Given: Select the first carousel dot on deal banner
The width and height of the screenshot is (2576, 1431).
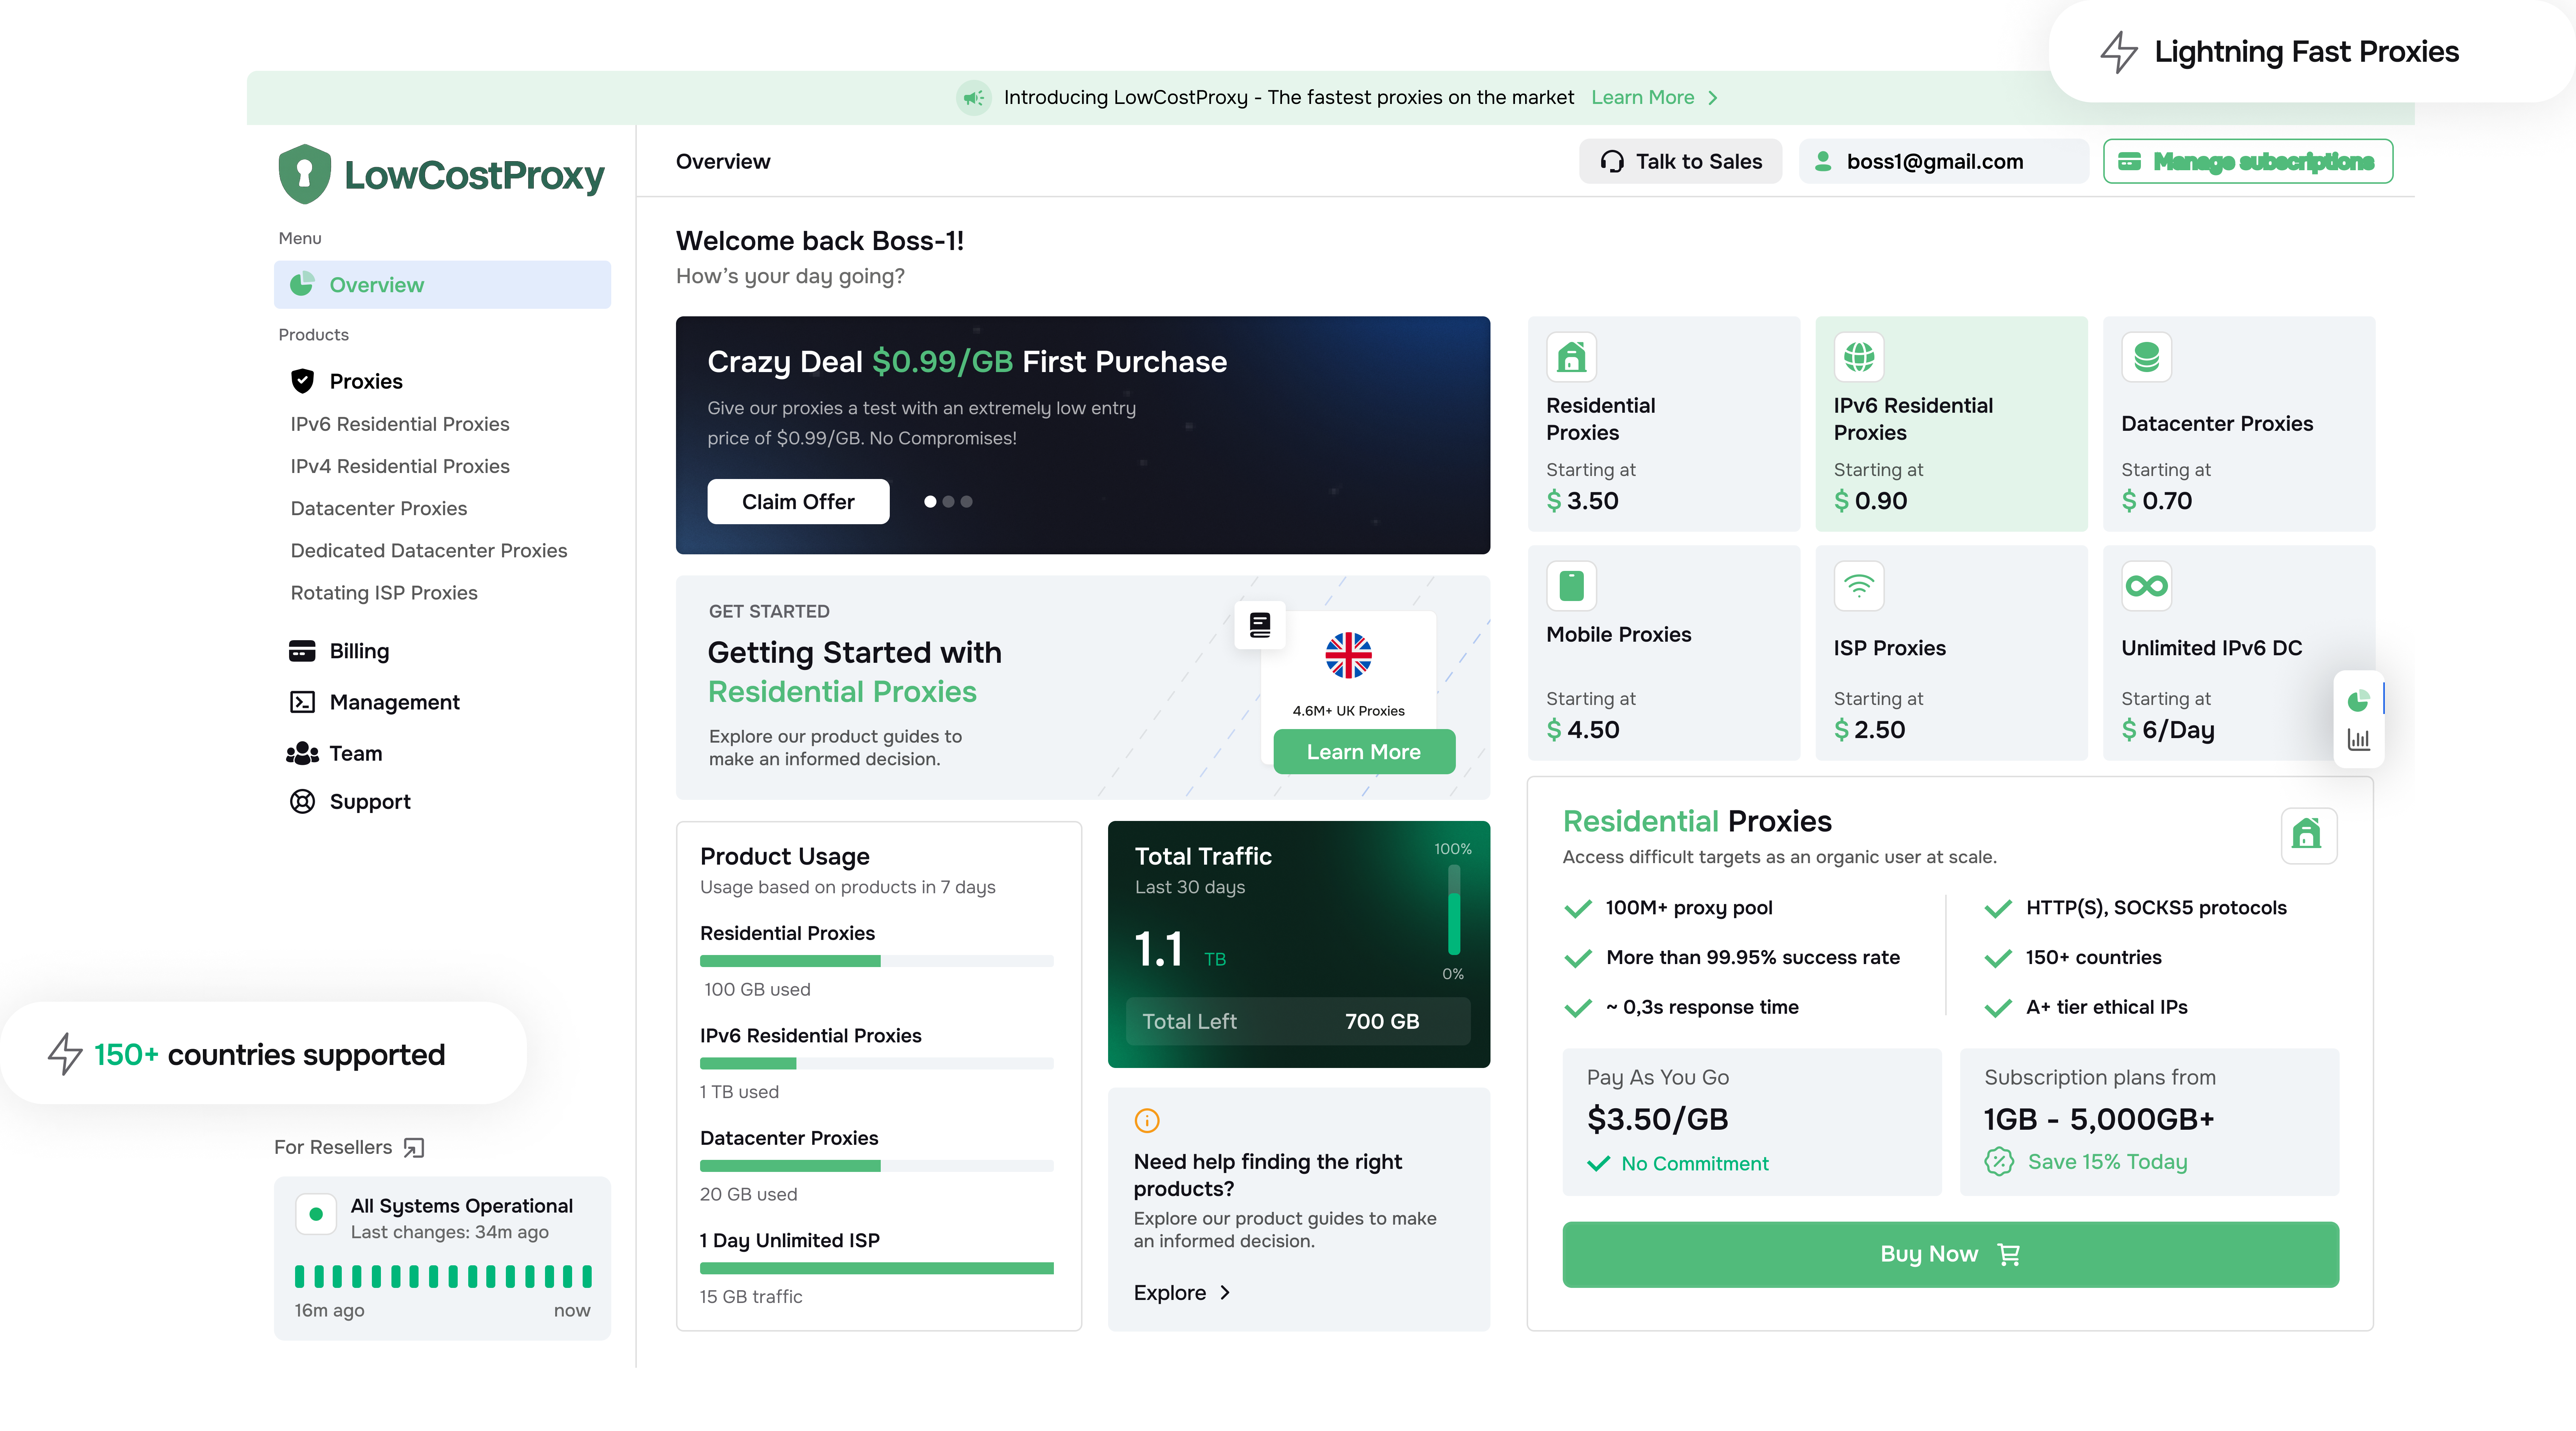Looking at the screenshot, I should tap(930, 501).
